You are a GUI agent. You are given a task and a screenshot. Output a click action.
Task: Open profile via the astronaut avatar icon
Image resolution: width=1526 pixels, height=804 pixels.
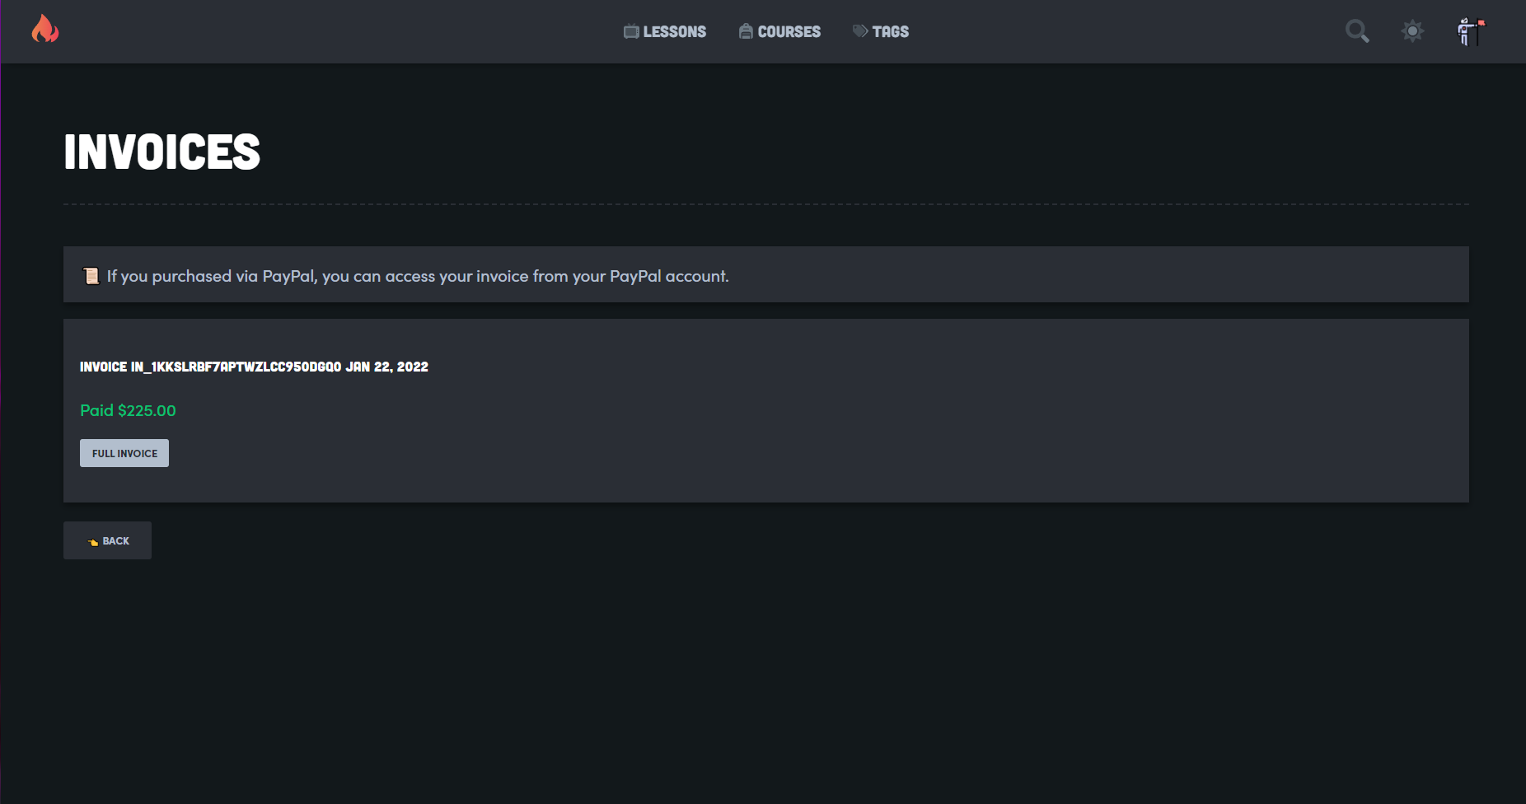point(1467,33)
